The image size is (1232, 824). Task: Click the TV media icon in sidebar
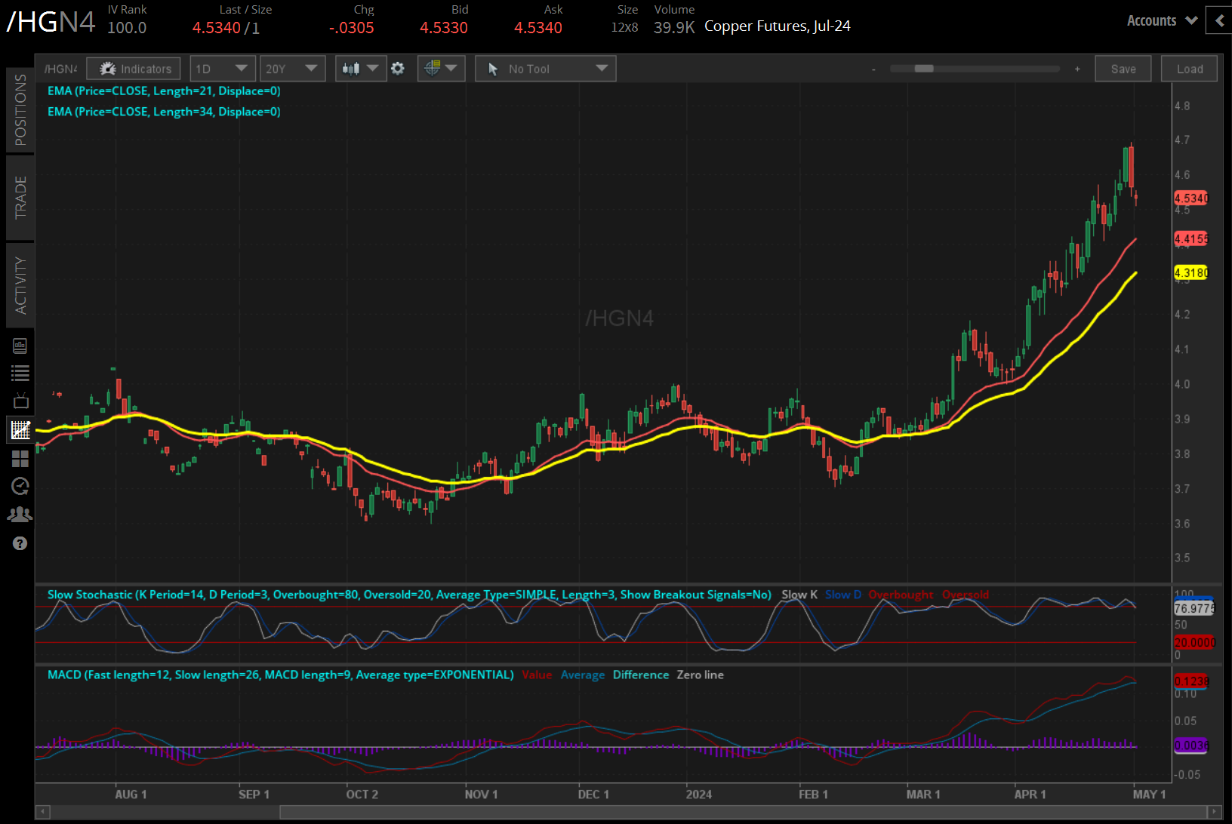[x=20, y=401]
